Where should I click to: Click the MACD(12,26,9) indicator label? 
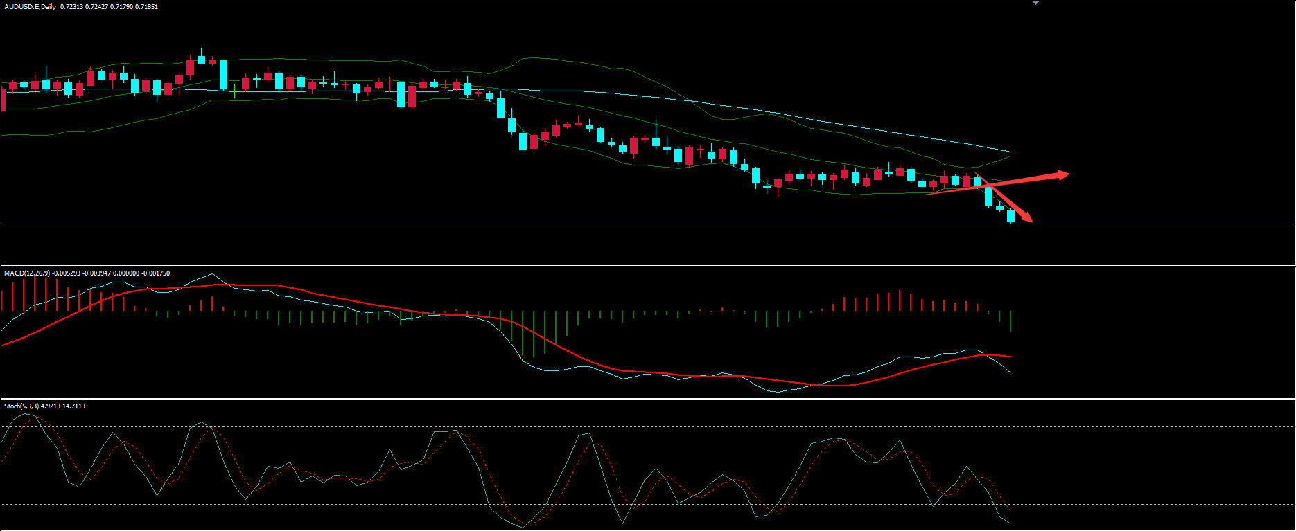pyautogui.click(x=28, y=273)
